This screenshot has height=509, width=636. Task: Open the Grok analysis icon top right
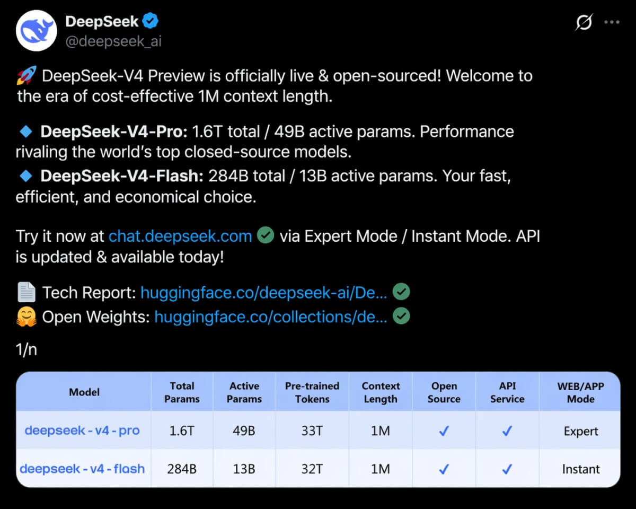point(584,22)
